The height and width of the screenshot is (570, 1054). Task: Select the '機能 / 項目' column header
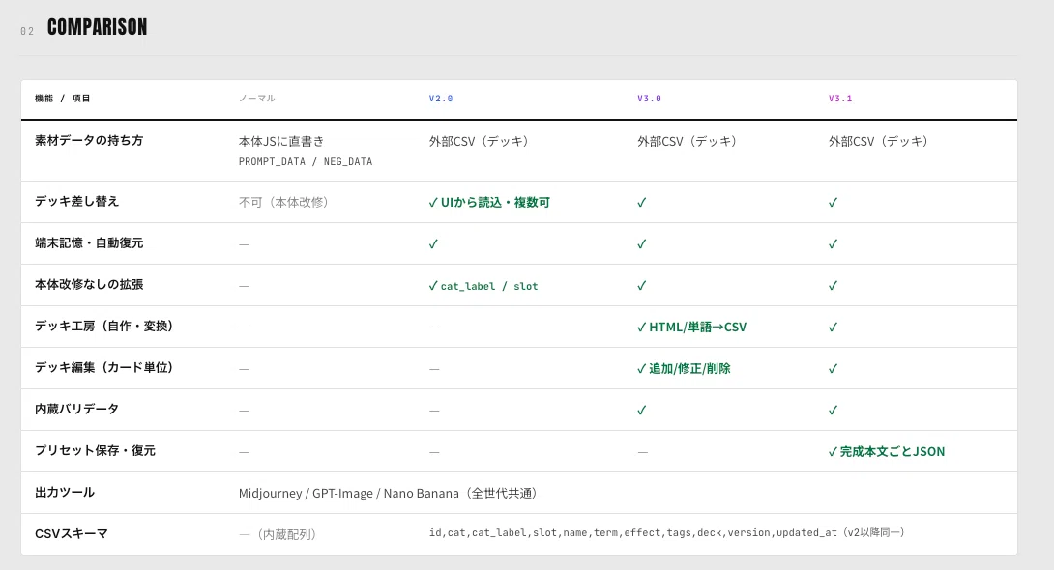point(63,98)
